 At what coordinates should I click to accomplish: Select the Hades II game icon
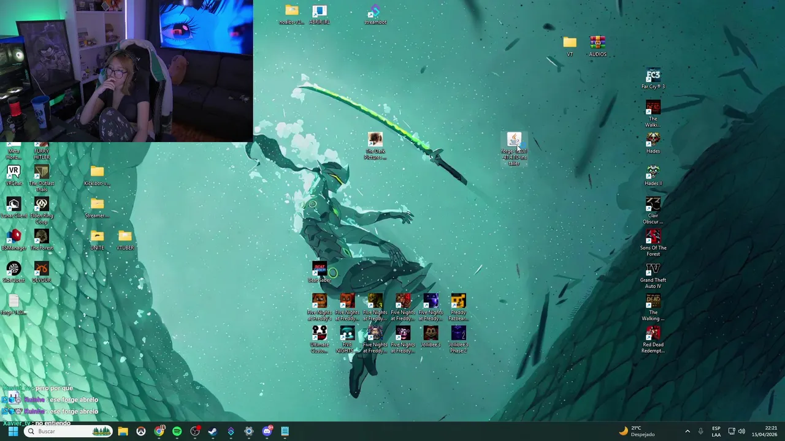tap(653, 175)
